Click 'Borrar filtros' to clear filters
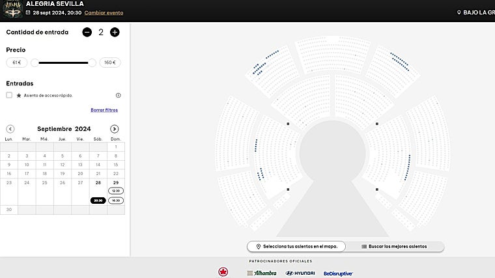 (x=104, y=110)
